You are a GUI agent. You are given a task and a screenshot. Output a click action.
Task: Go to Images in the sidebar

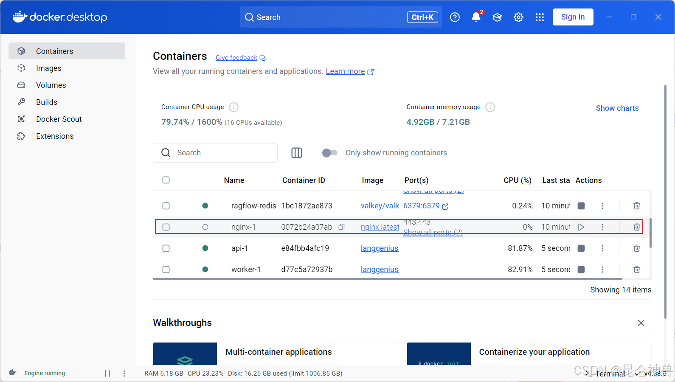[67, 68]
